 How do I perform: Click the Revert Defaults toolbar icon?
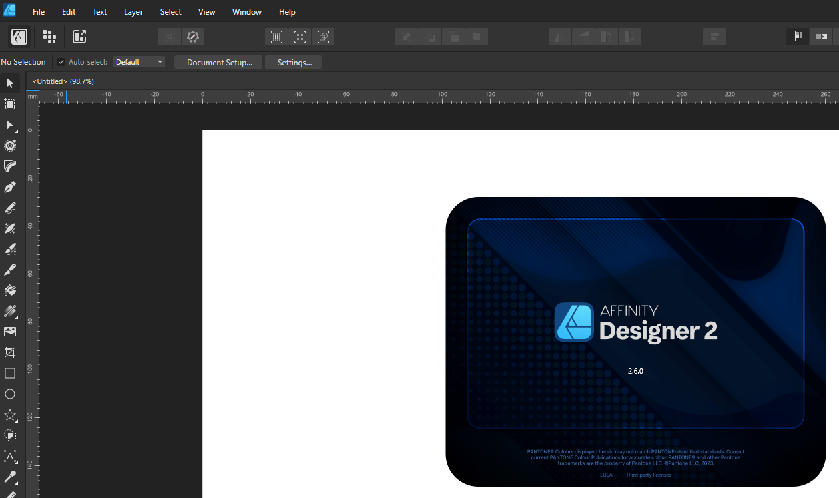[194, 37]
